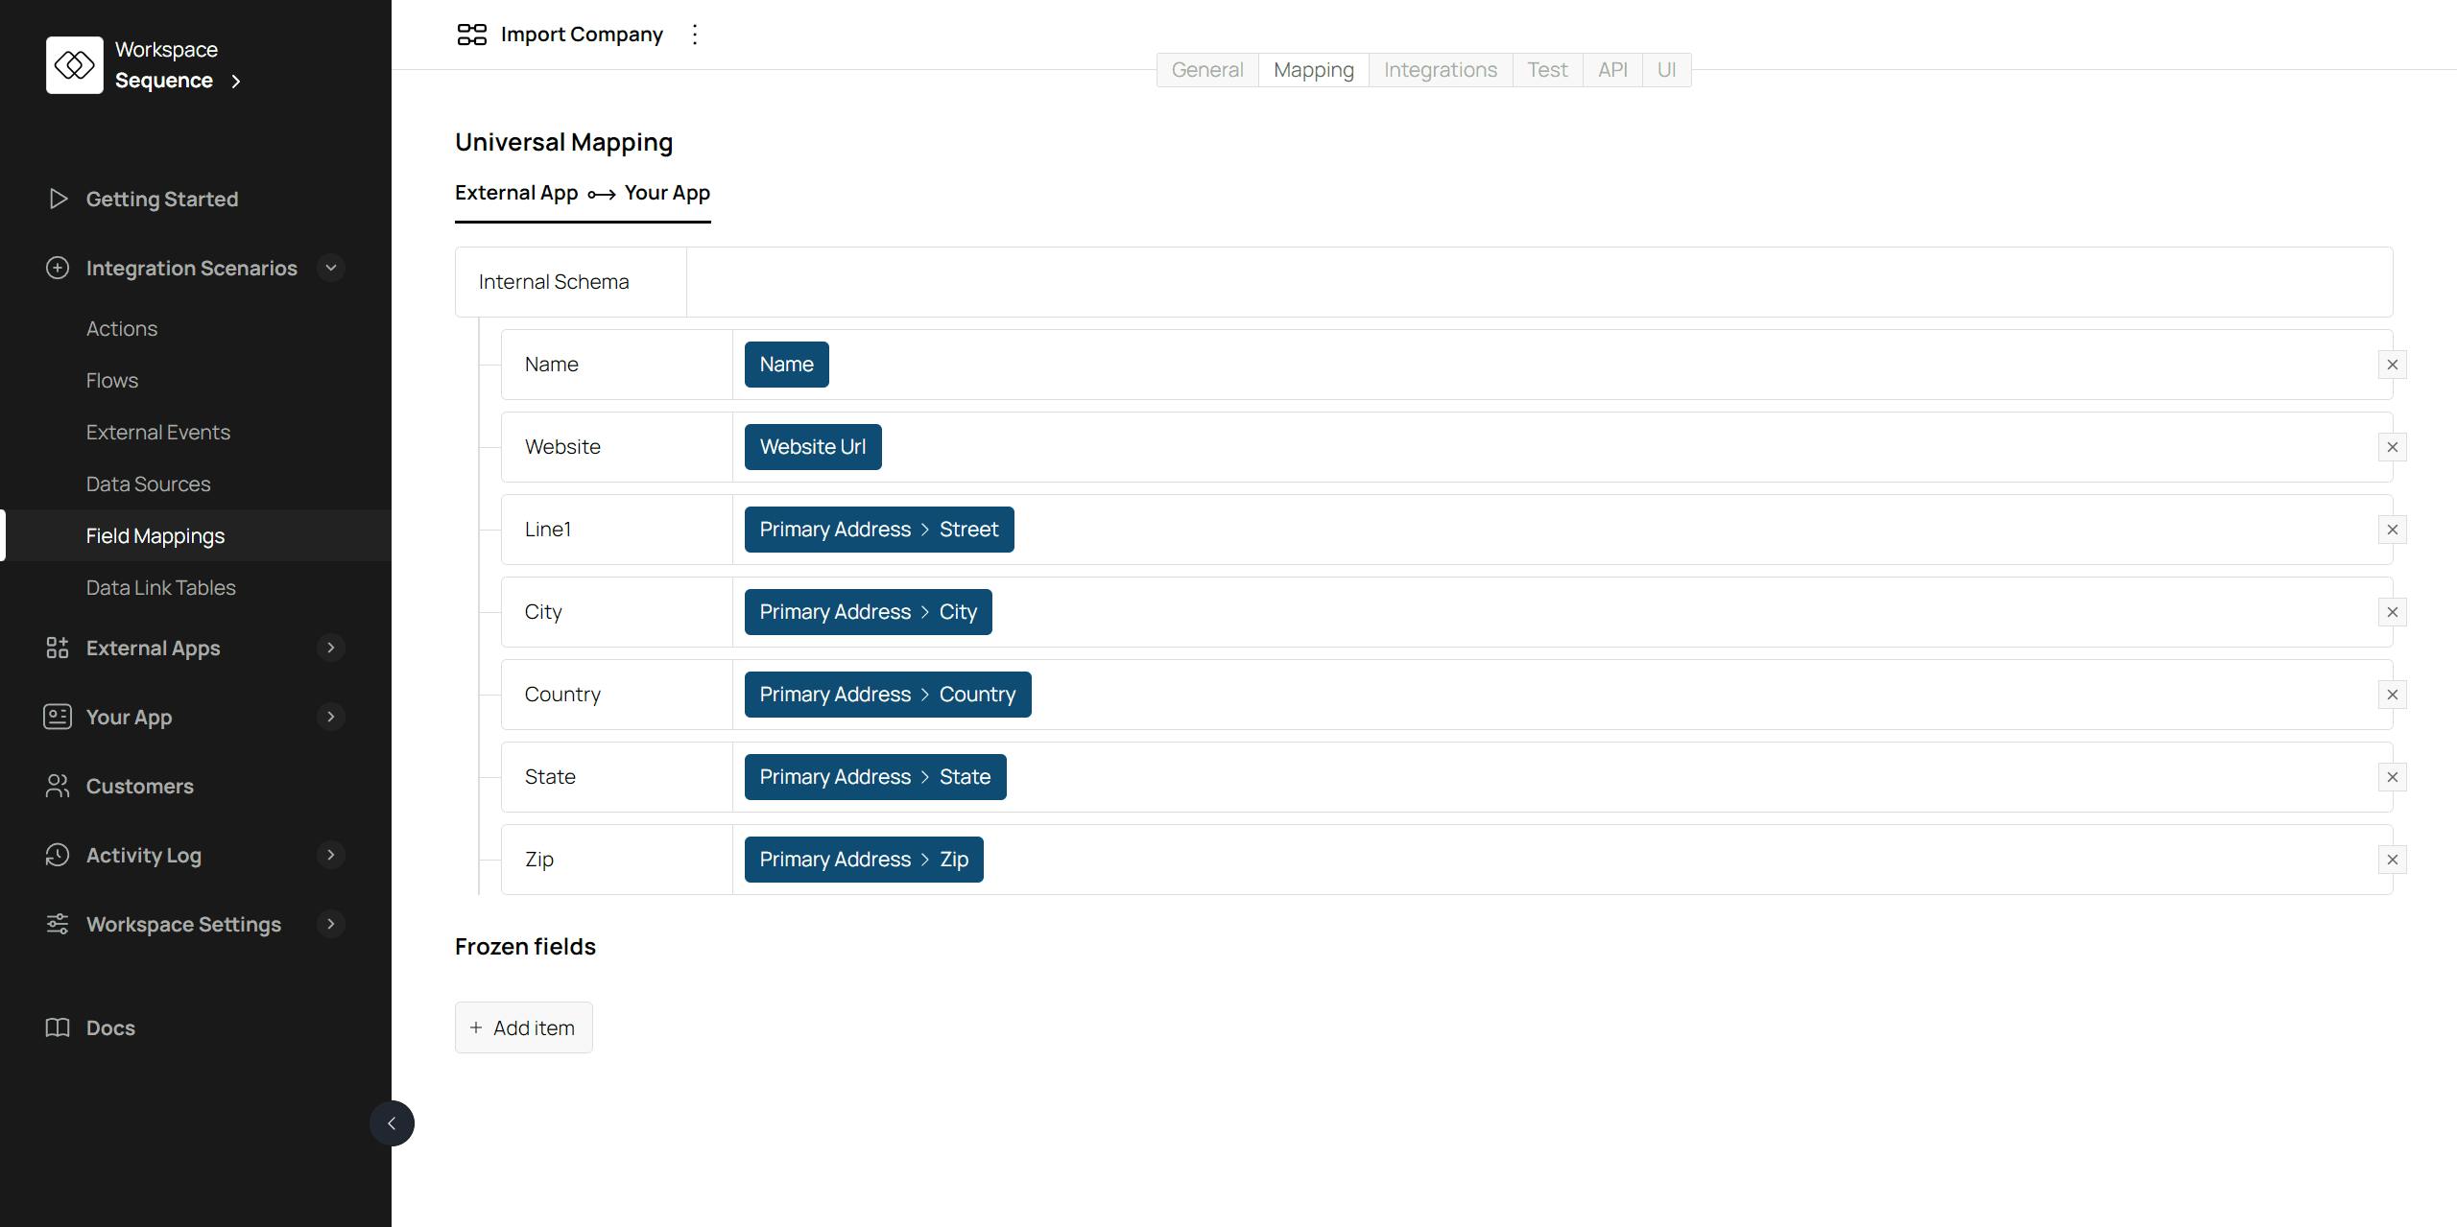Open Data Link Tables in sidebar
Viewport: 2457px width, 1227px height.
tap(160, 587)
